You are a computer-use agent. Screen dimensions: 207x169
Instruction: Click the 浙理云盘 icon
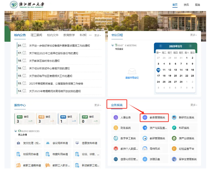point(145,159)
